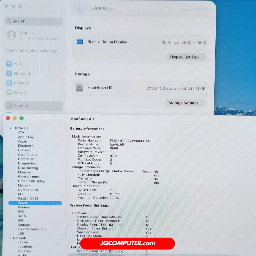The image size is (256, 256).
Task: Collapse the Network tree section
Action: click(10, 238)
